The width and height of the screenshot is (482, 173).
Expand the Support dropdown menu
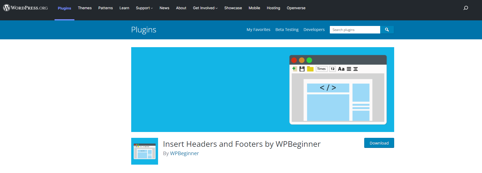tap(144, 8)
